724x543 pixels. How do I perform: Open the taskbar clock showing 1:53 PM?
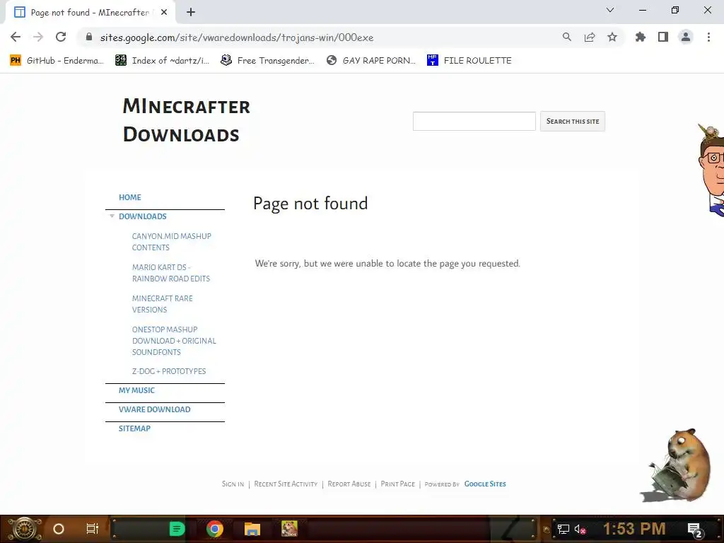coord(634,529)
